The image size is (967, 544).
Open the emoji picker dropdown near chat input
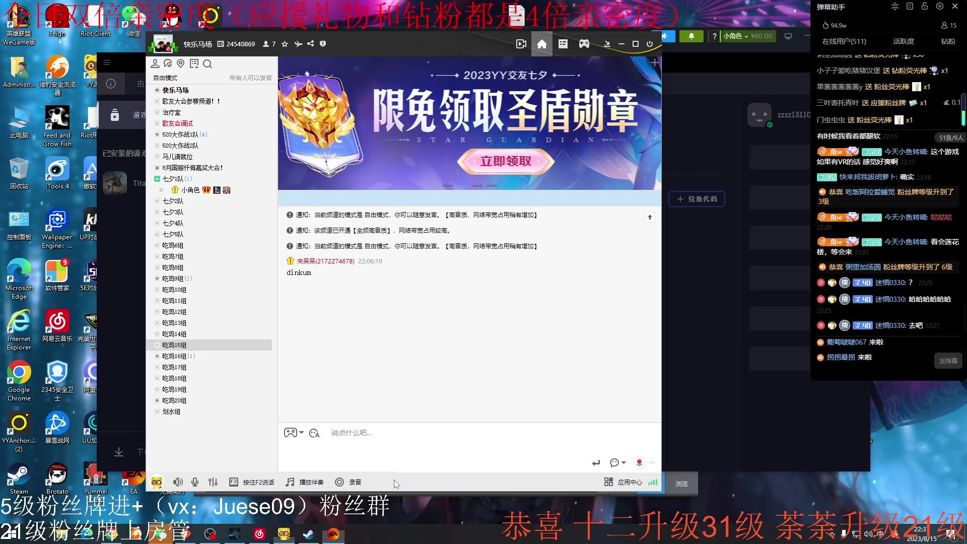[294, 432]
